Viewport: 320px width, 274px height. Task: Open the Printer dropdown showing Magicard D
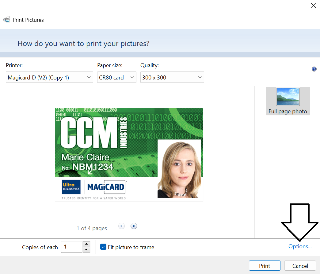pyautogui.click(x=49, y=77)
